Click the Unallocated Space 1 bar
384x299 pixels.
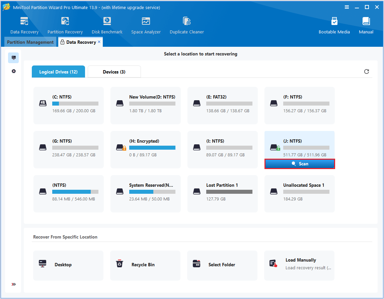coord(306,192)
